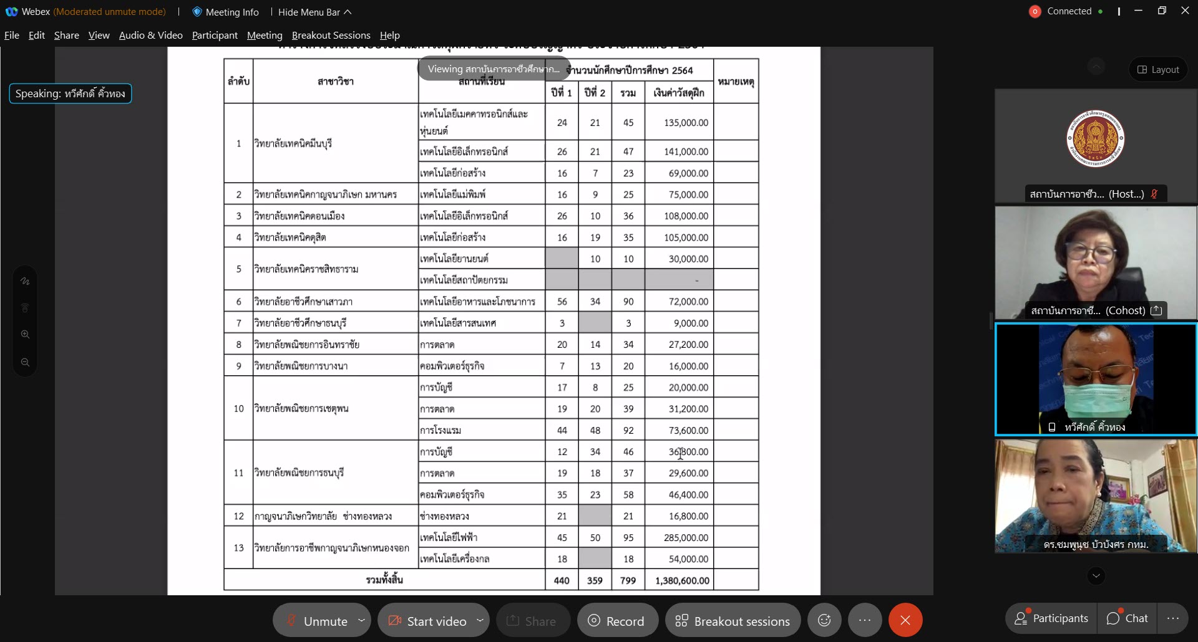Click the การโรงแรม program cell
The image size is (1198, 642).
(482, 430)
